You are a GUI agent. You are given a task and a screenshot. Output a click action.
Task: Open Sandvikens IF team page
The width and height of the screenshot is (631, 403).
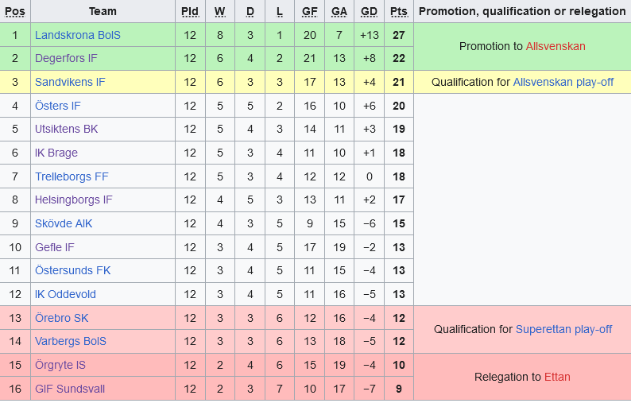[x=70, y=82]
